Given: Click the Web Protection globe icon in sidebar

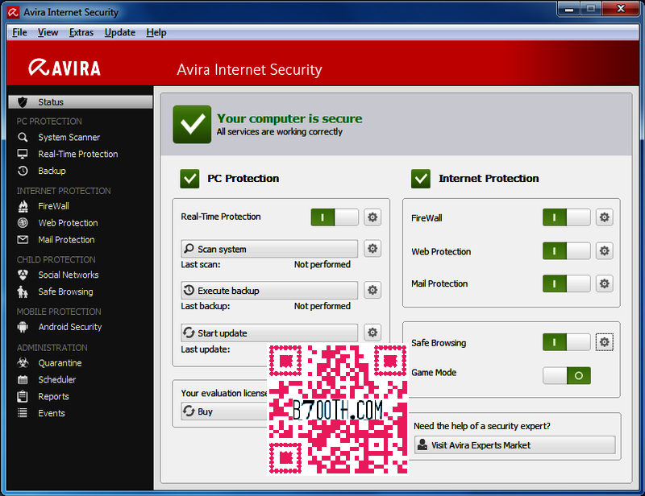Looking at the screenshot, I should [23, 223].
